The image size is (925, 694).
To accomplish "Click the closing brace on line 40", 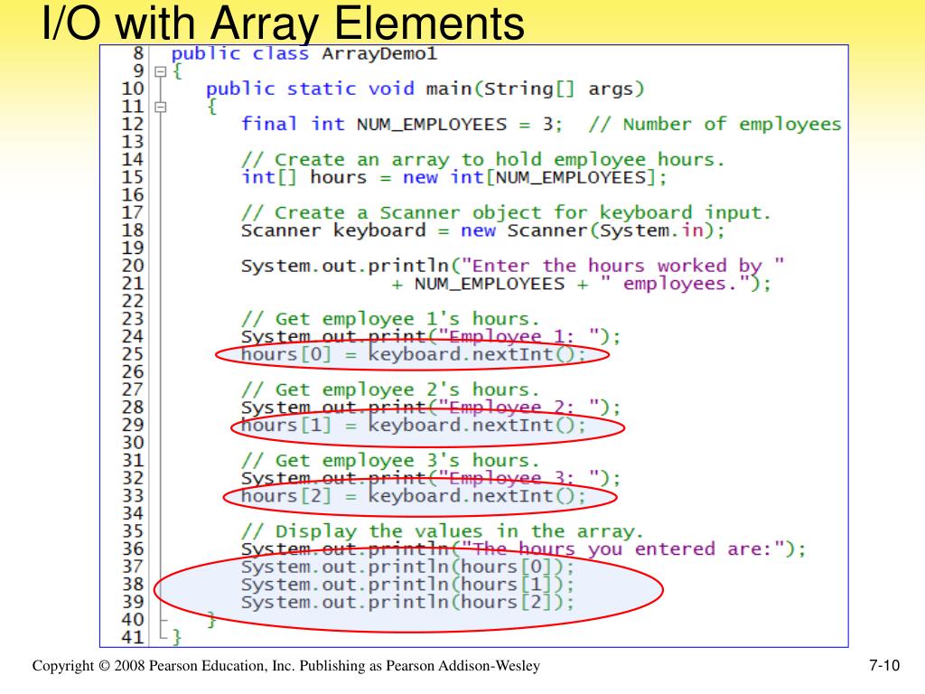I will click(211, 620).
